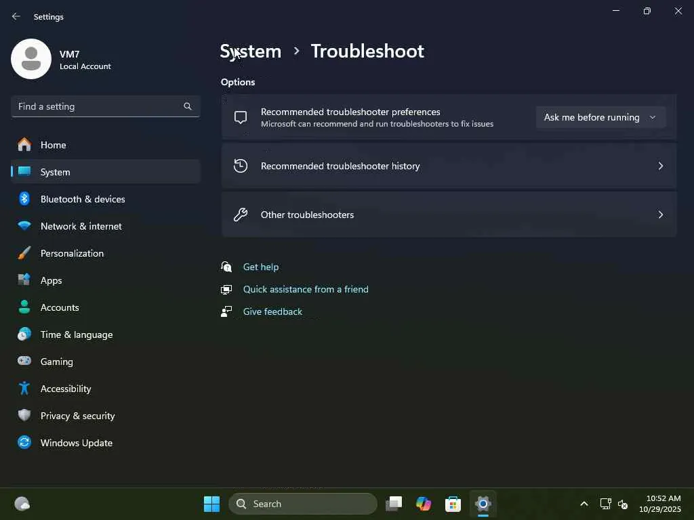Screen dimensions: 694x520
Task: Launch Copilot from the taskbar
Action: click(x=424, y=504)
